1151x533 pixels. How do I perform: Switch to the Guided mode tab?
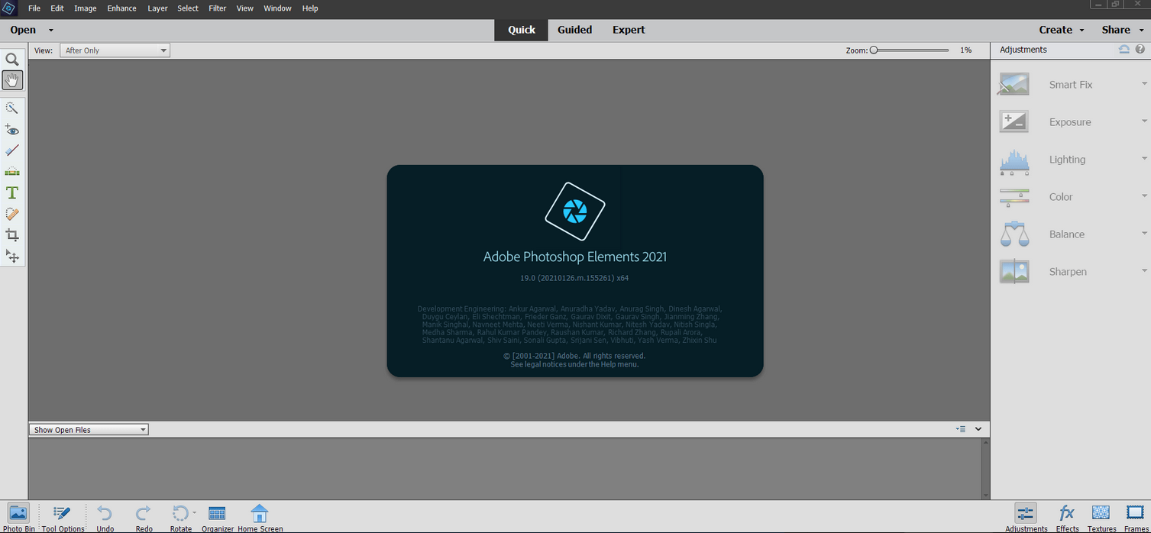tap(574, 30)
